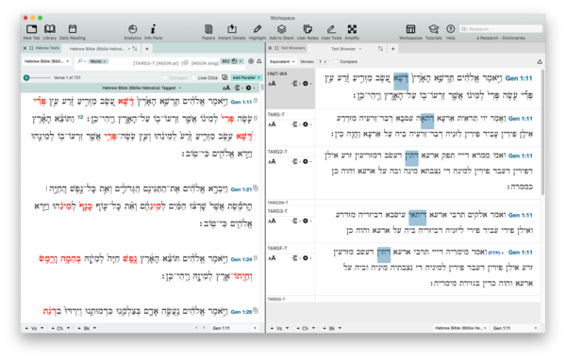566x360 pixels.
Task: Open the 952 hits analysis dropdown
Action: (232, 61)
